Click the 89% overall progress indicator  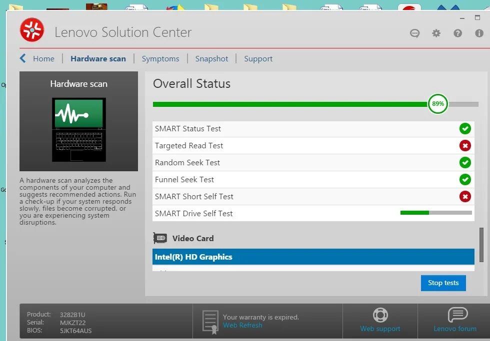438,104
